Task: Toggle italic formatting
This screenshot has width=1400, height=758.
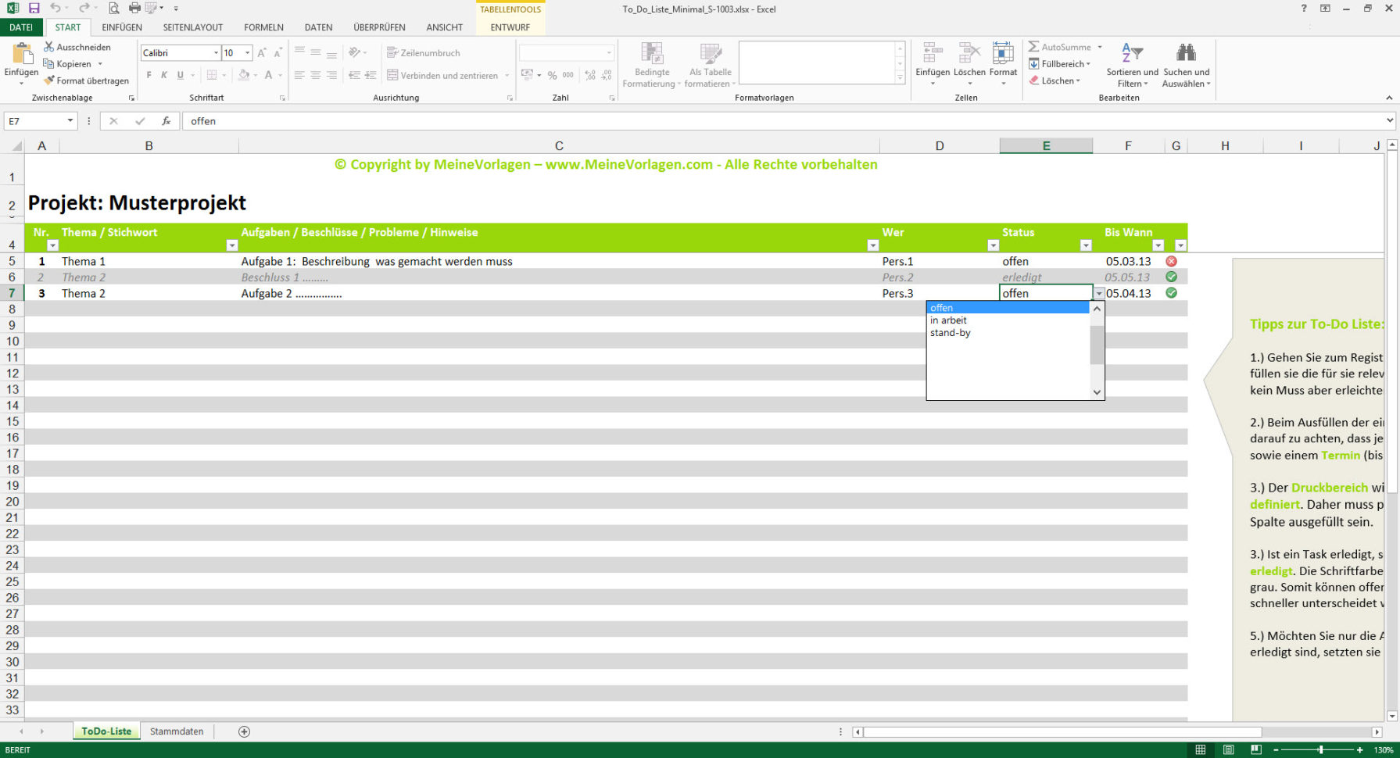Action: pyautogui.click(x=163, y=75)
